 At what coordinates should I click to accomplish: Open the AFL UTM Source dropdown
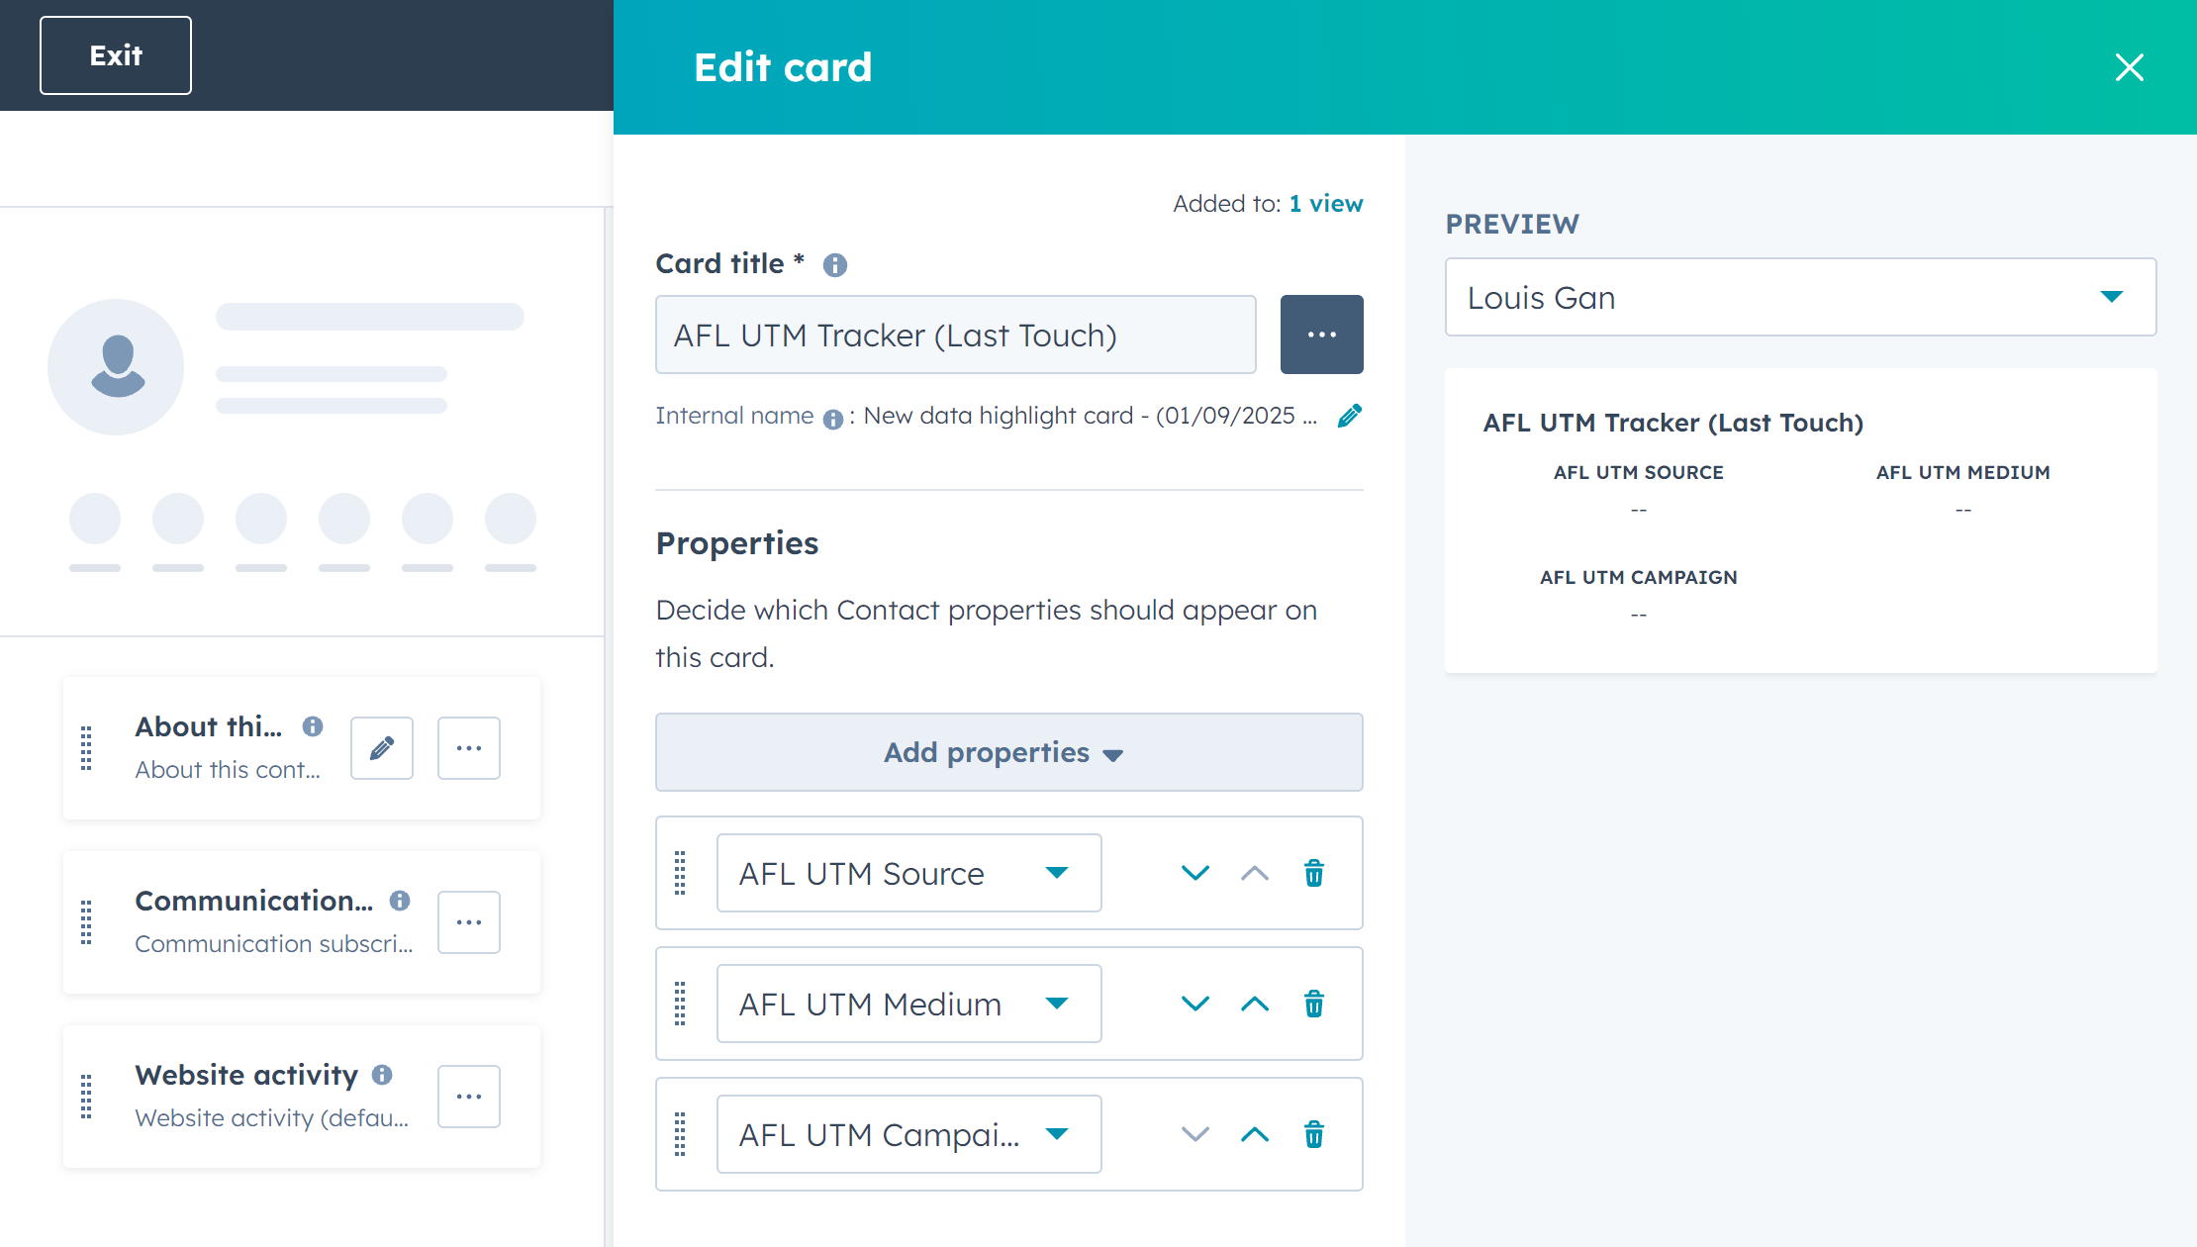[x=908, y=873]
